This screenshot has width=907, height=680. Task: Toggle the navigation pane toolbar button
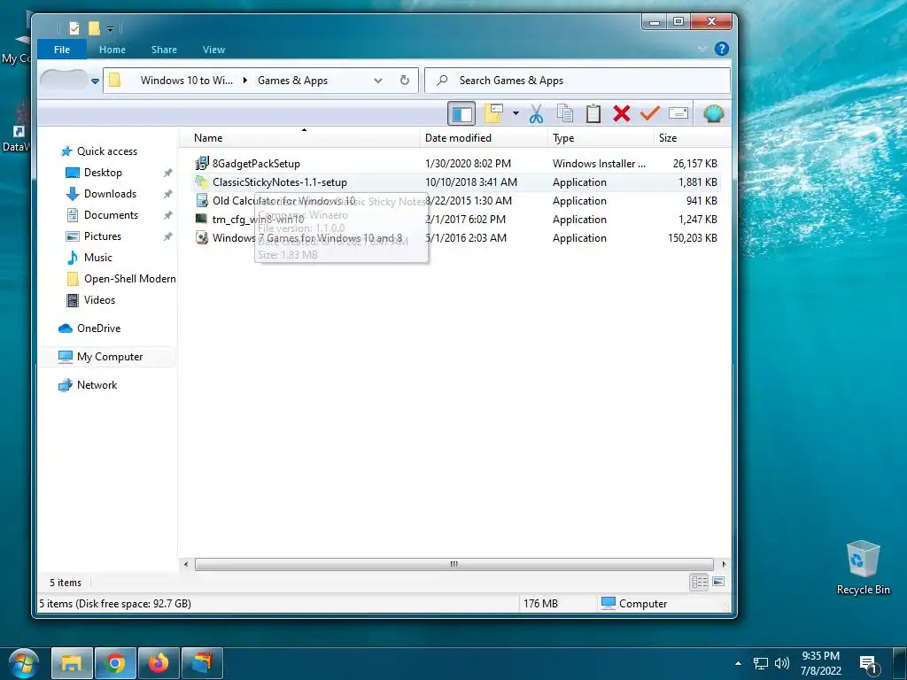[461, 114]
